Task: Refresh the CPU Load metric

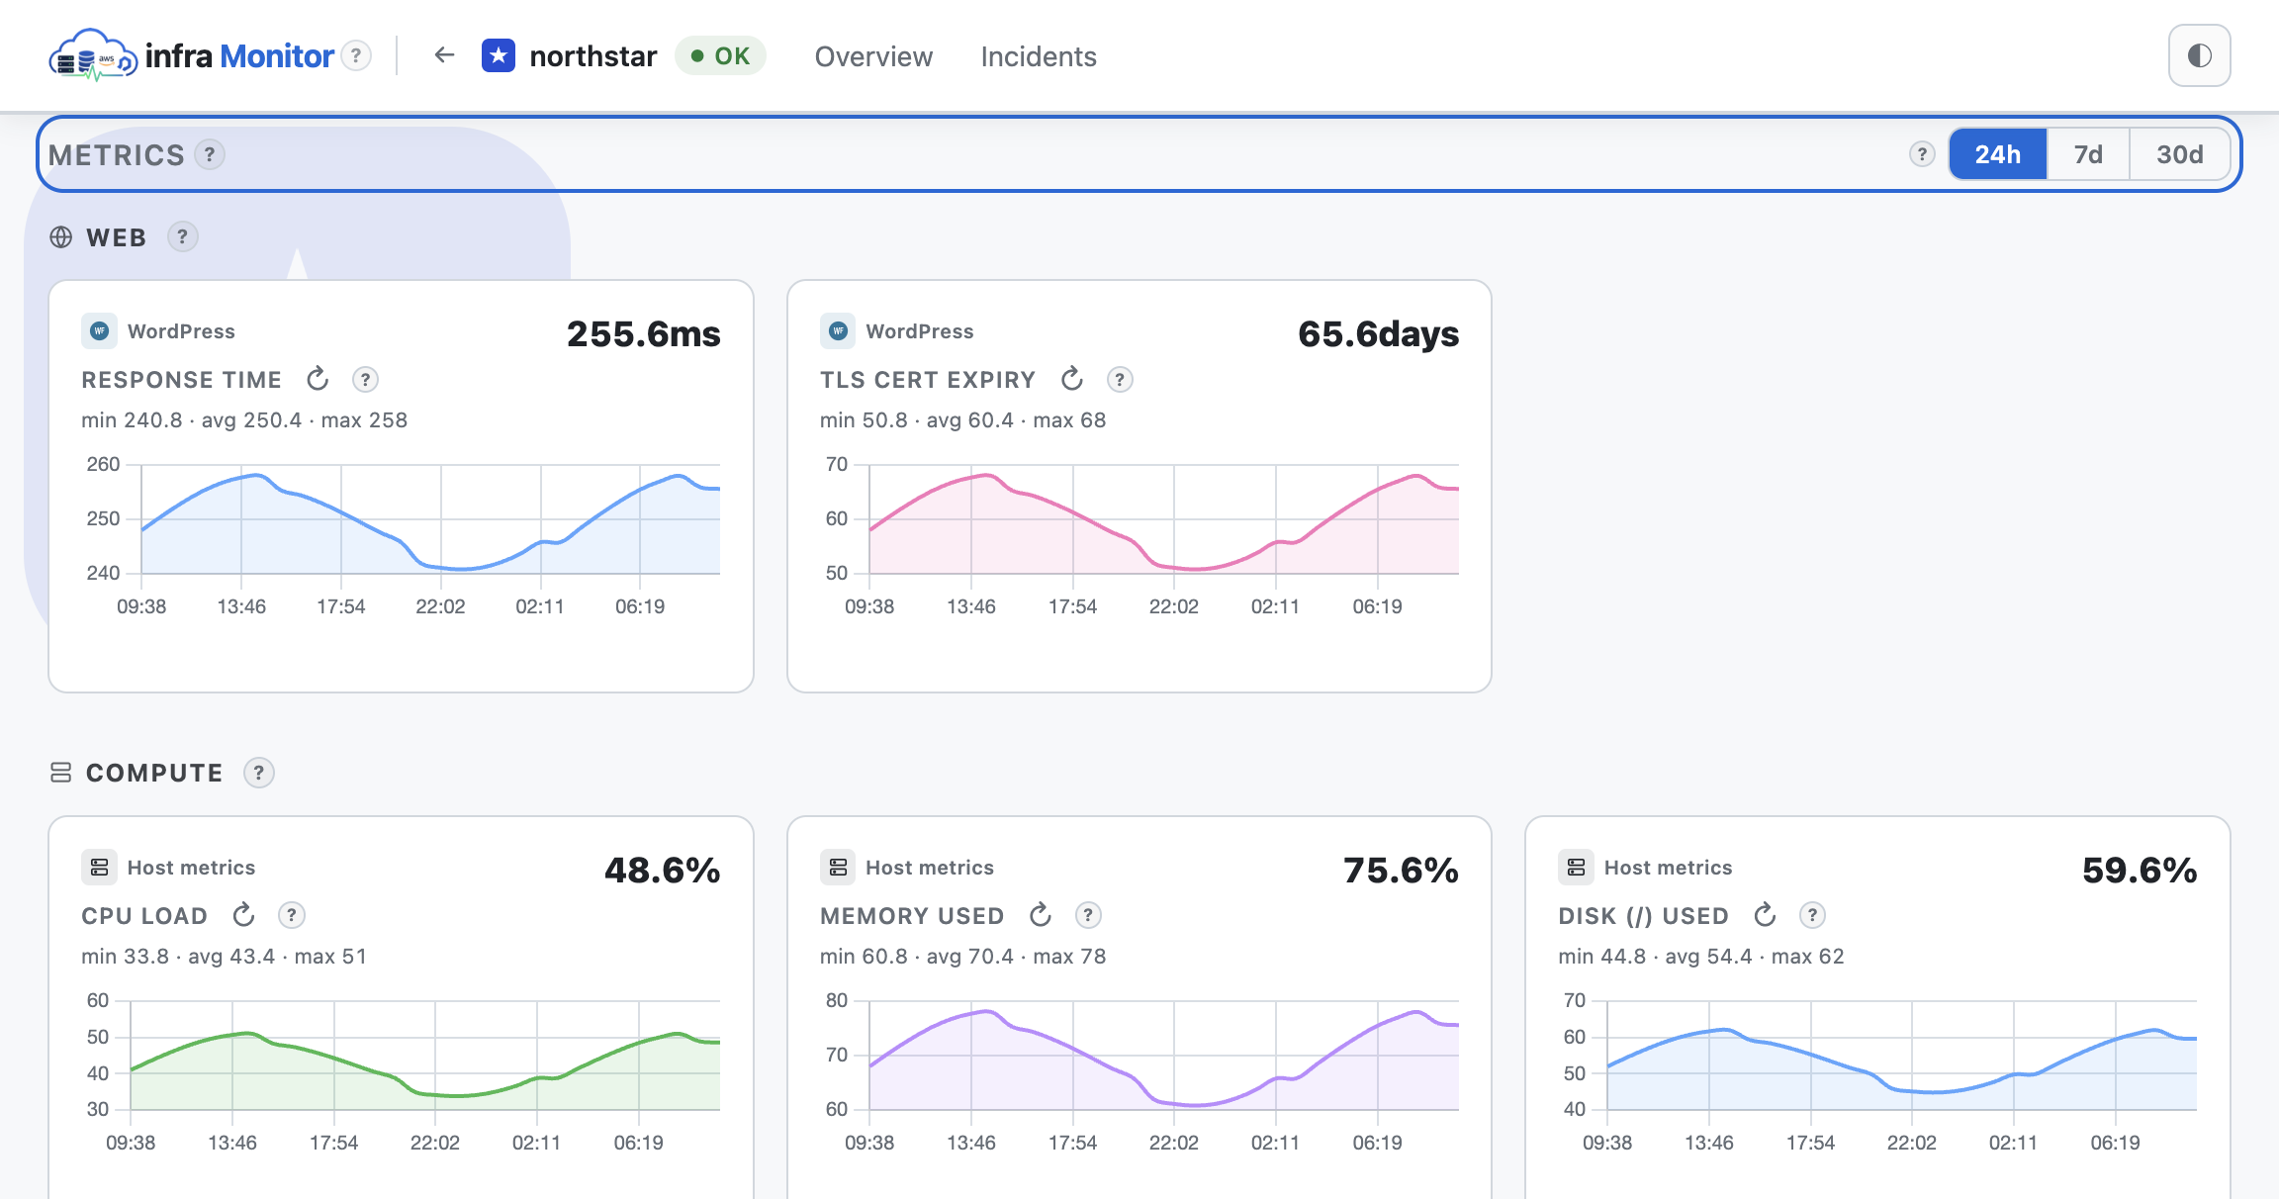Action: [243, 915]
